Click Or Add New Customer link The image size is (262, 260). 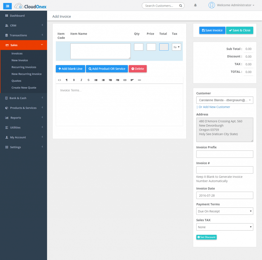click(214, 107)
